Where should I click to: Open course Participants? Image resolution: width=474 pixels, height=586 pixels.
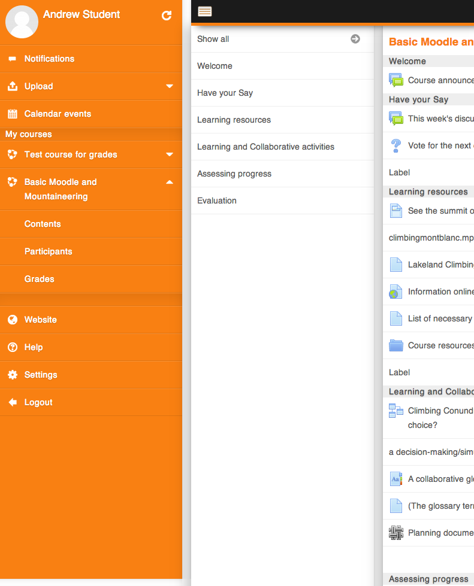(x=91, y=251)
